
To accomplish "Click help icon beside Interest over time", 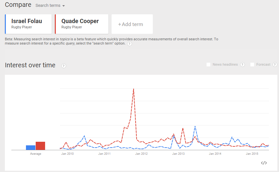I will click(x=64, y=66).
